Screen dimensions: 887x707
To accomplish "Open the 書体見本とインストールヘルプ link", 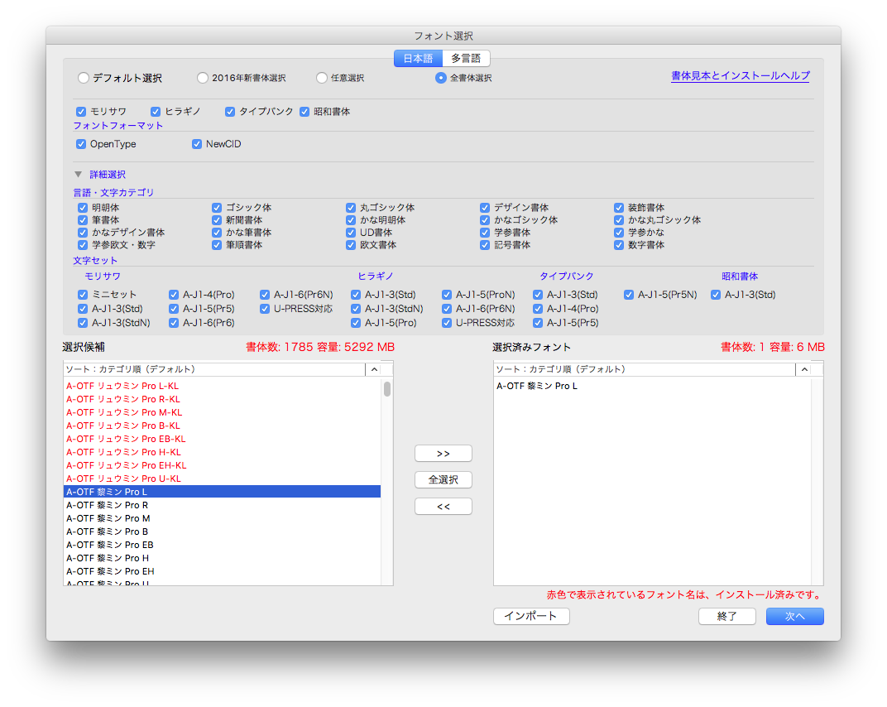I will click(x=740, y=76).
